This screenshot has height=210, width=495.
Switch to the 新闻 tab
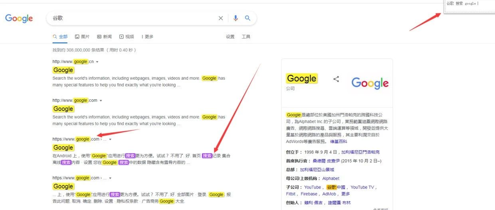point(105,37)
